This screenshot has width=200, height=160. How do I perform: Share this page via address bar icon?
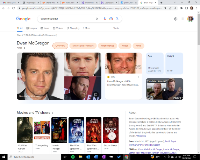170,8
